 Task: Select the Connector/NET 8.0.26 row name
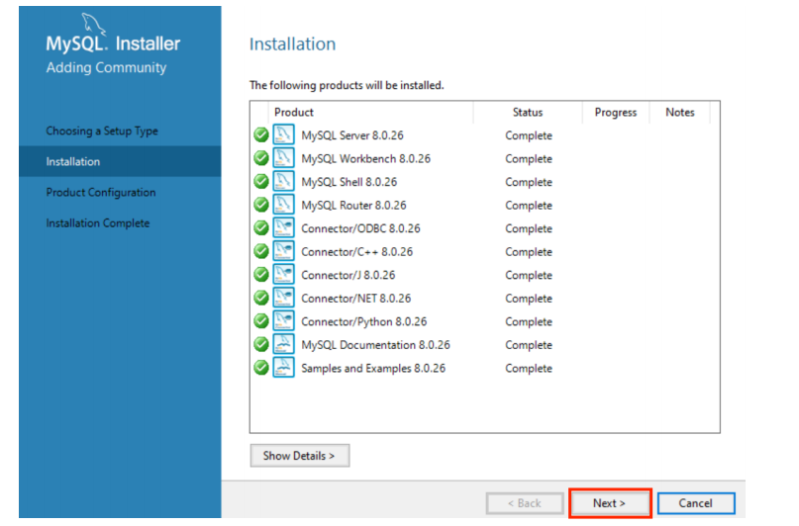coord(355,299)
